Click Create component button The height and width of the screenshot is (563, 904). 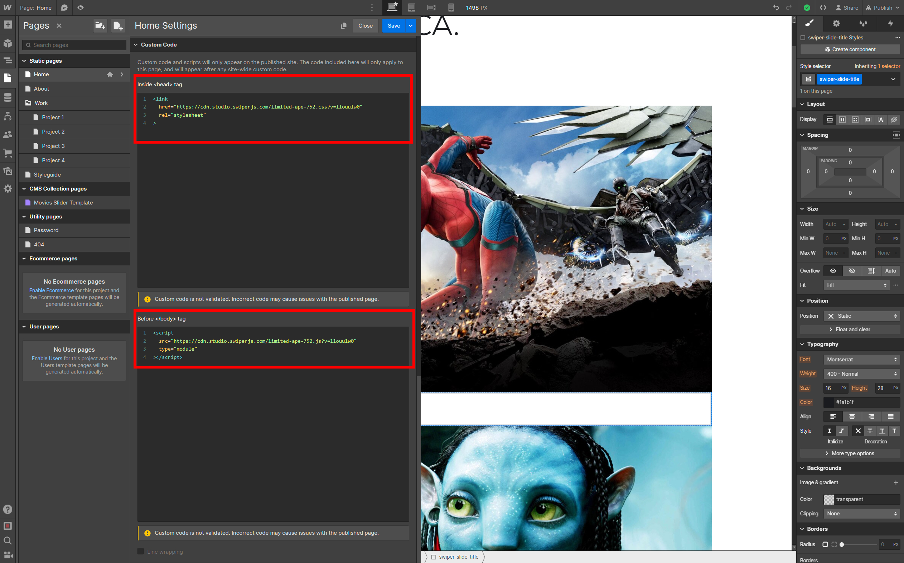click(x=850, y=49)
